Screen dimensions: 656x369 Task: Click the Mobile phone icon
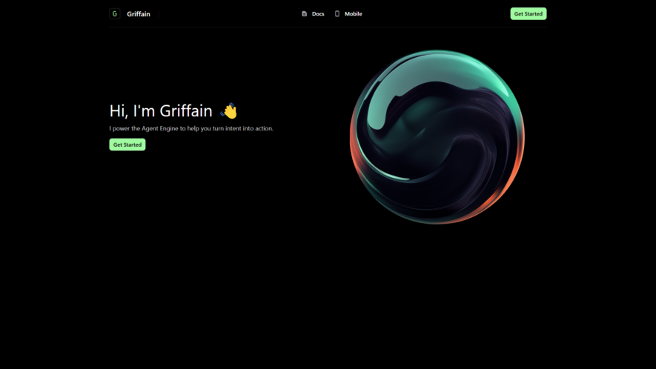pos(337,14)
